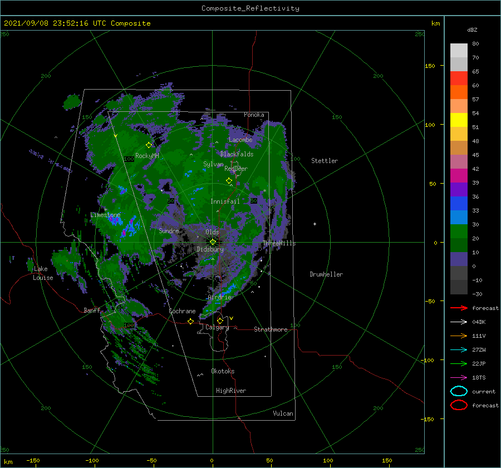
Task: Click the Lake Louise label
Action: [43, 273]
